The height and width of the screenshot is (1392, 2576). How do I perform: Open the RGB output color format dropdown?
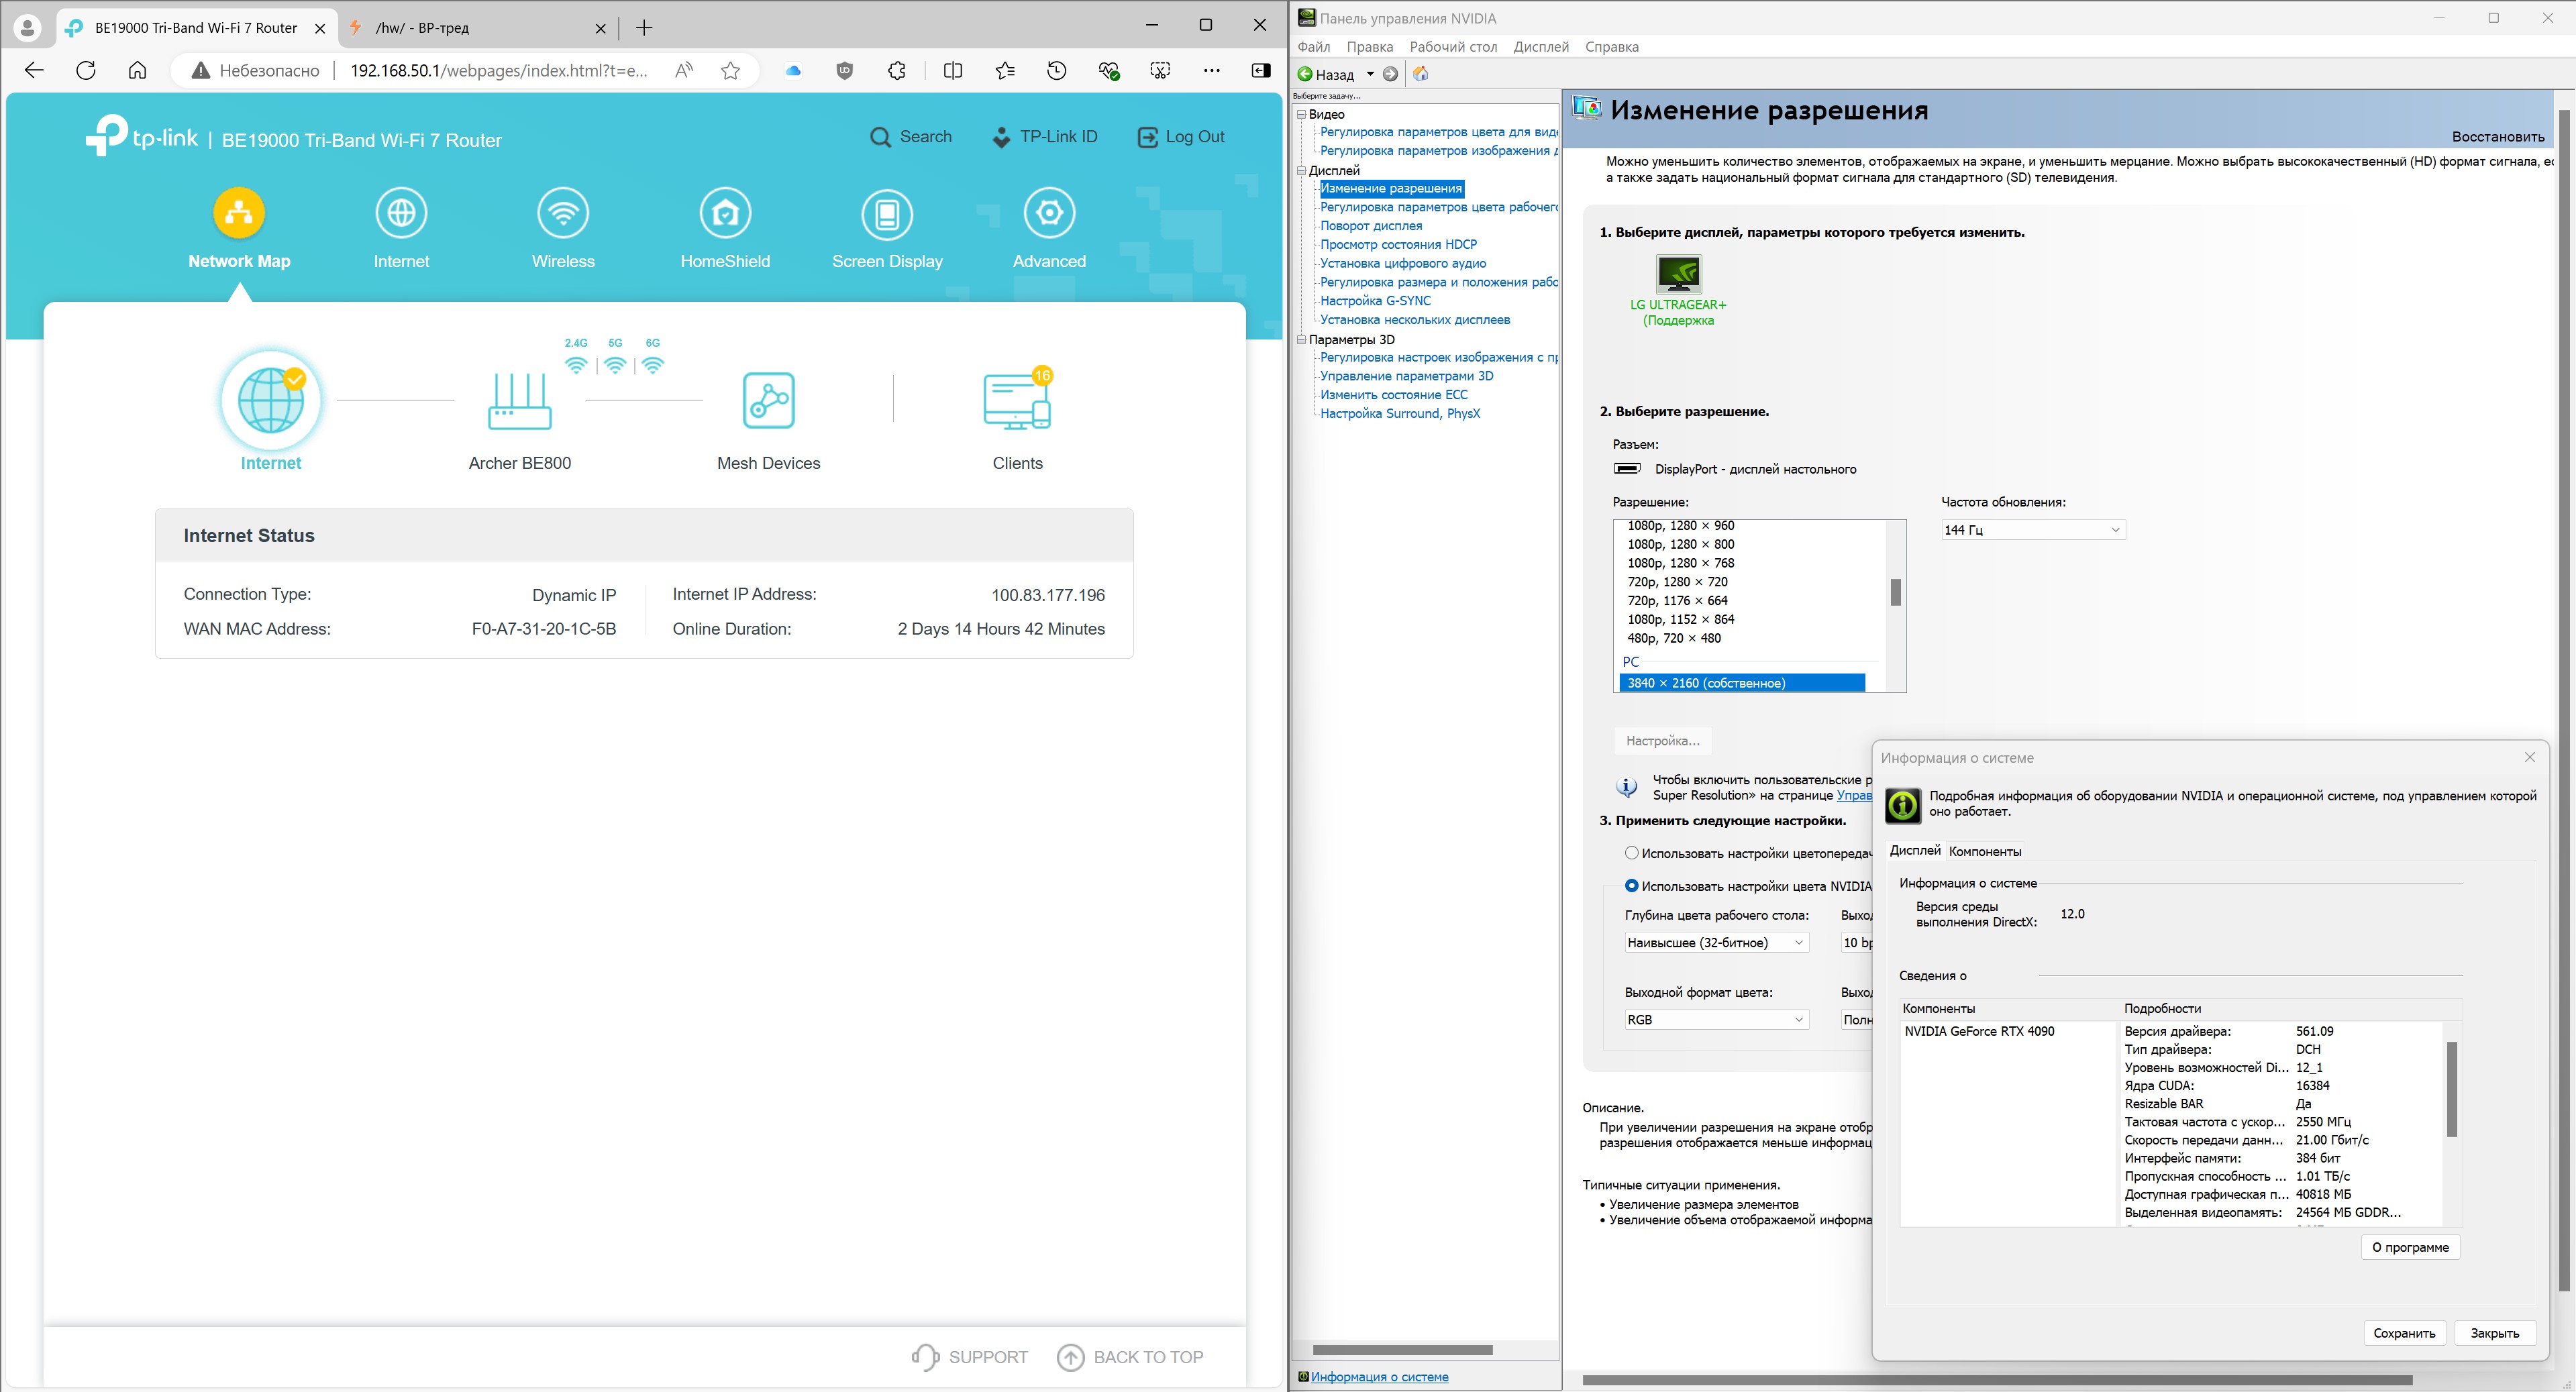coord(1715,1020)
